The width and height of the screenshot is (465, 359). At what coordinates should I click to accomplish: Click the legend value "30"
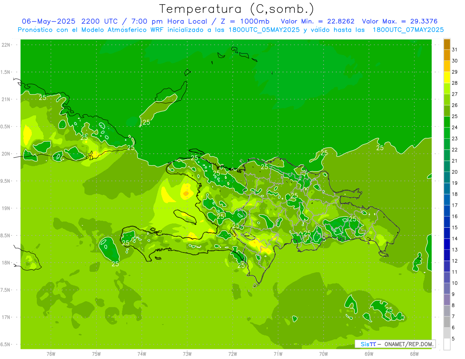click(x=455, y=61)
